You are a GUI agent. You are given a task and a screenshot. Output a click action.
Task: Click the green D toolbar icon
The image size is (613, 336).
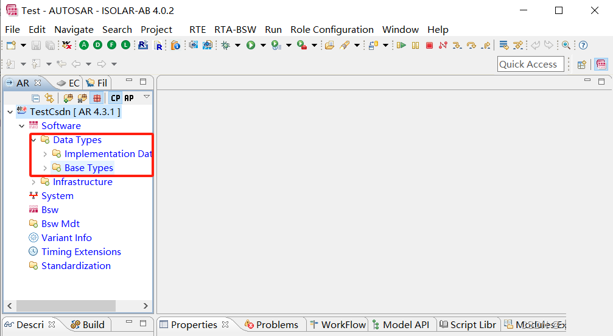(97, 45)
